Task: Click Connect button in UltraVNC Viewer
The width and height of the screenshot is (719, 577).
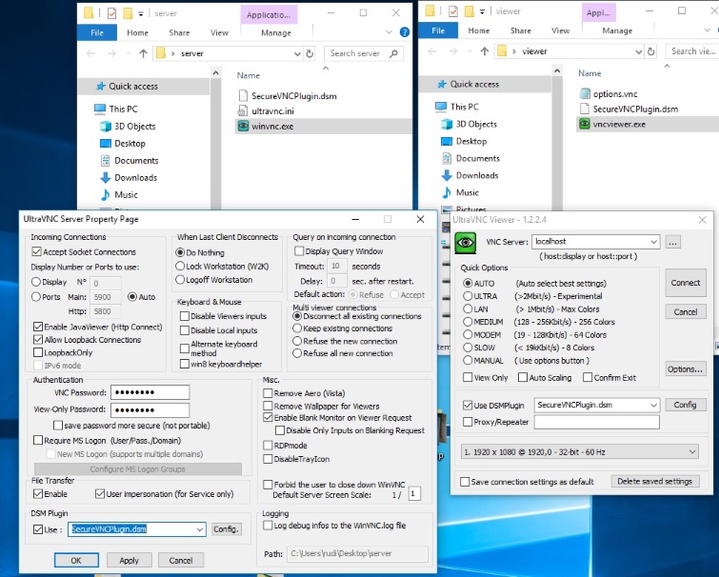Action: coord(686,283)
